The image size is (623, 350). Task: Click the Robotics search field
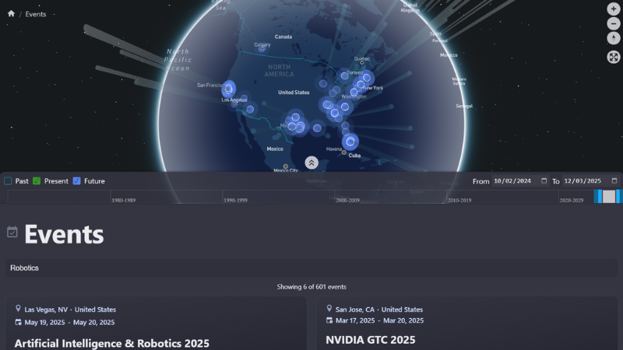point(311,268)
